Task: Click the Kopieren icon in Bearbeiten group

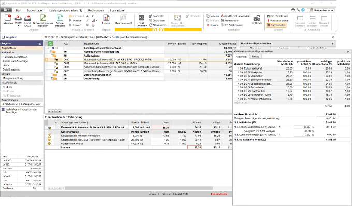Action: coord(208,16)
